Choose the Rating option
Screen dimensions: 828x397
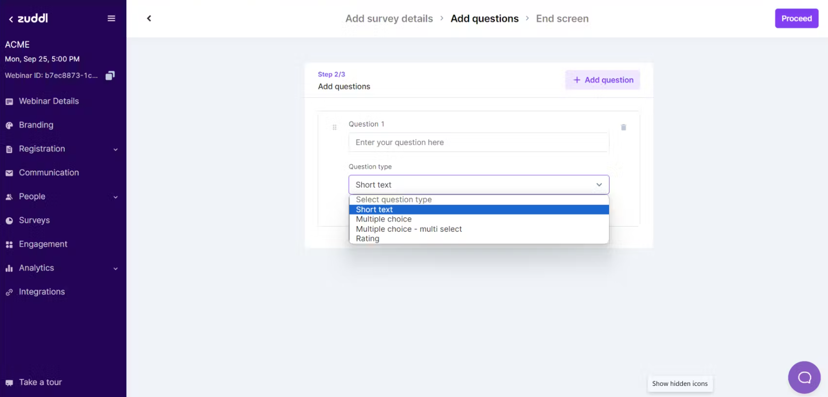pyautogui.click(x=367, y=239)
